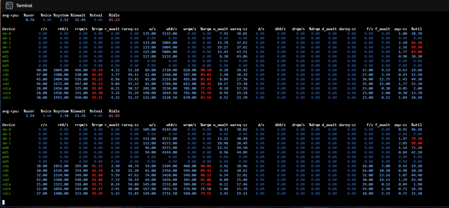This screenshot has width=449, height=208.
Task: Click the red %wrqm value 85.08
Action: (206, 180)
